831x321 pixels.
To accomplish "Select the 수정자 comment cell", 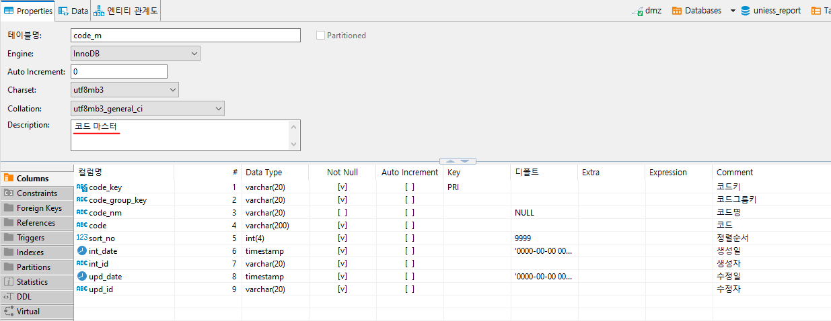I will tap(773, 289).
